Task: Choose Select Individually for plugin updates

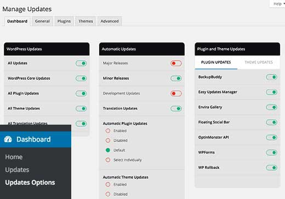Action: pos(108,160)
